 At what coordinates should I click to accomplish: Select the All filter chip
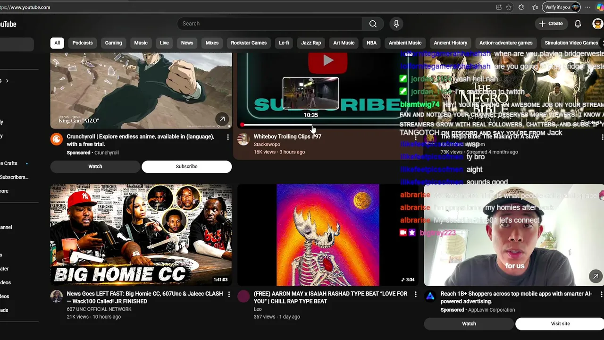click(x=57, y=43)
